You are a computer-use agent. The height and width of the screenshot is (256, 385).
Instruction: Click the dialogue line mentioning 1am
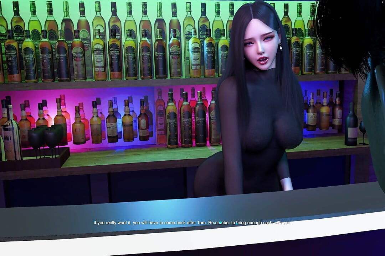click(192, 223)
